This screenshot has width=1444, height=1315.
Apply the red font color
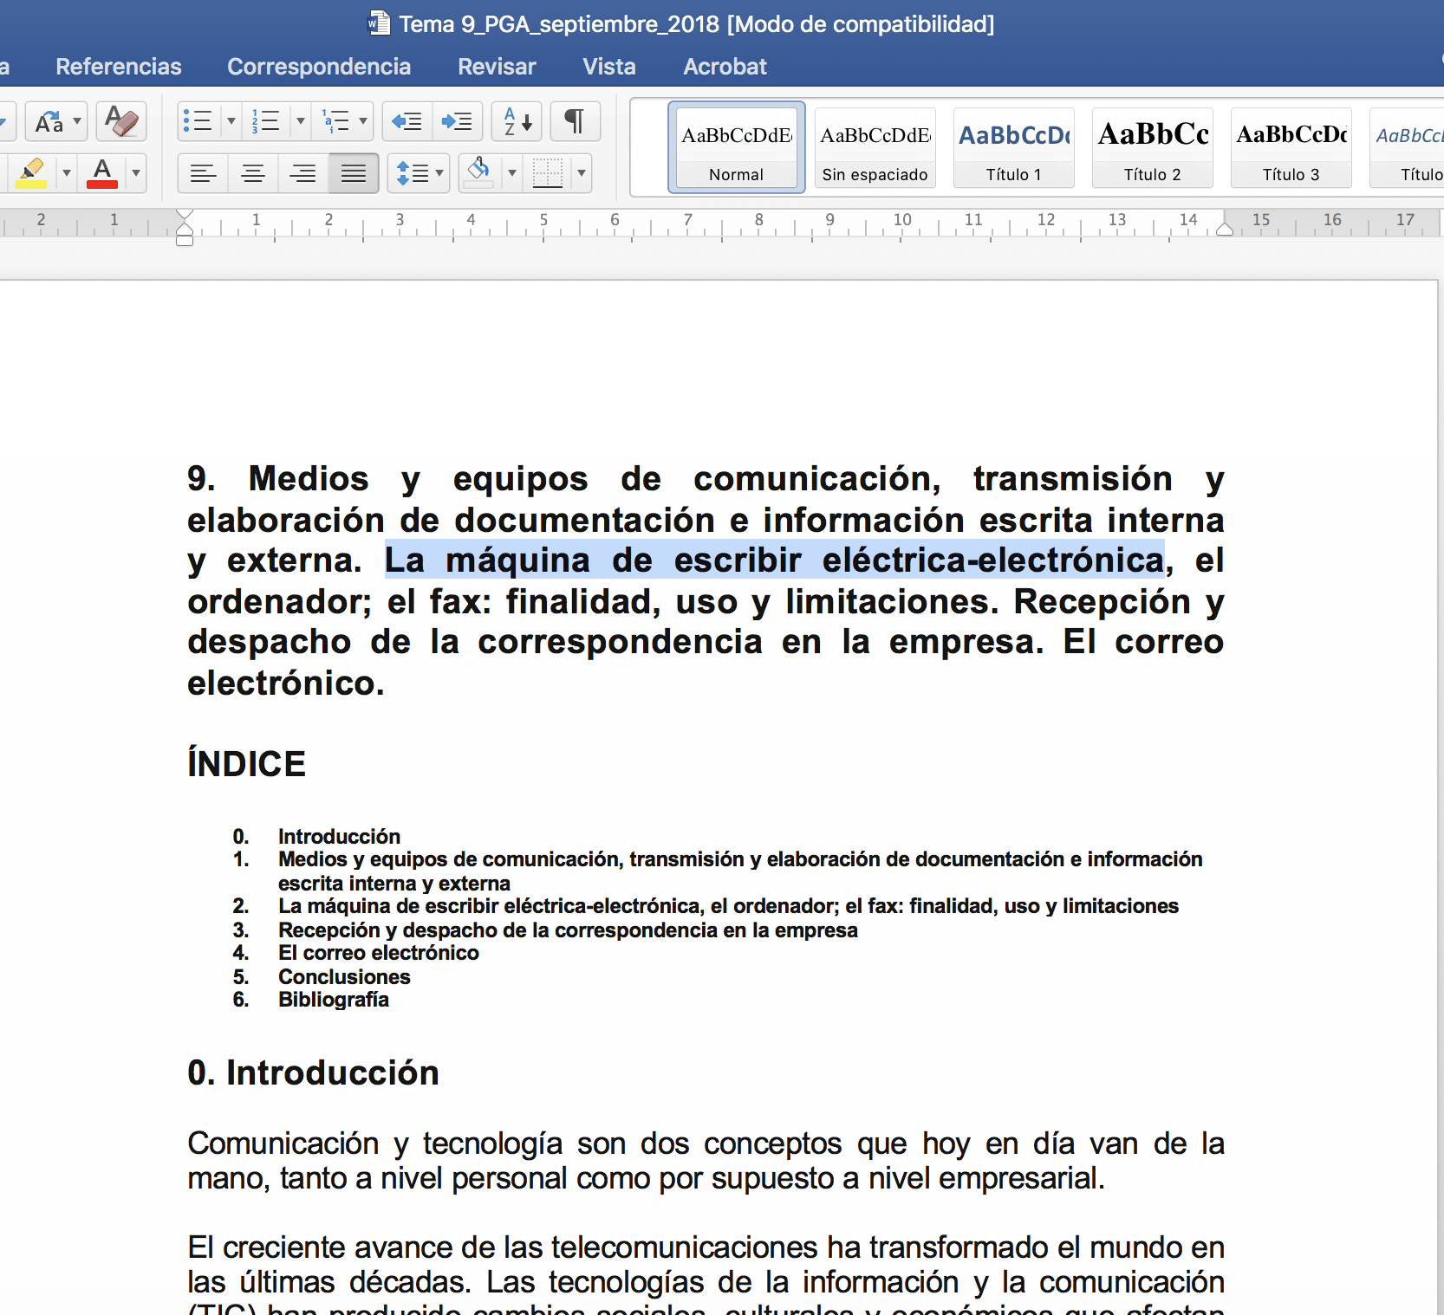pyautogui.click(x=102, y=173)
